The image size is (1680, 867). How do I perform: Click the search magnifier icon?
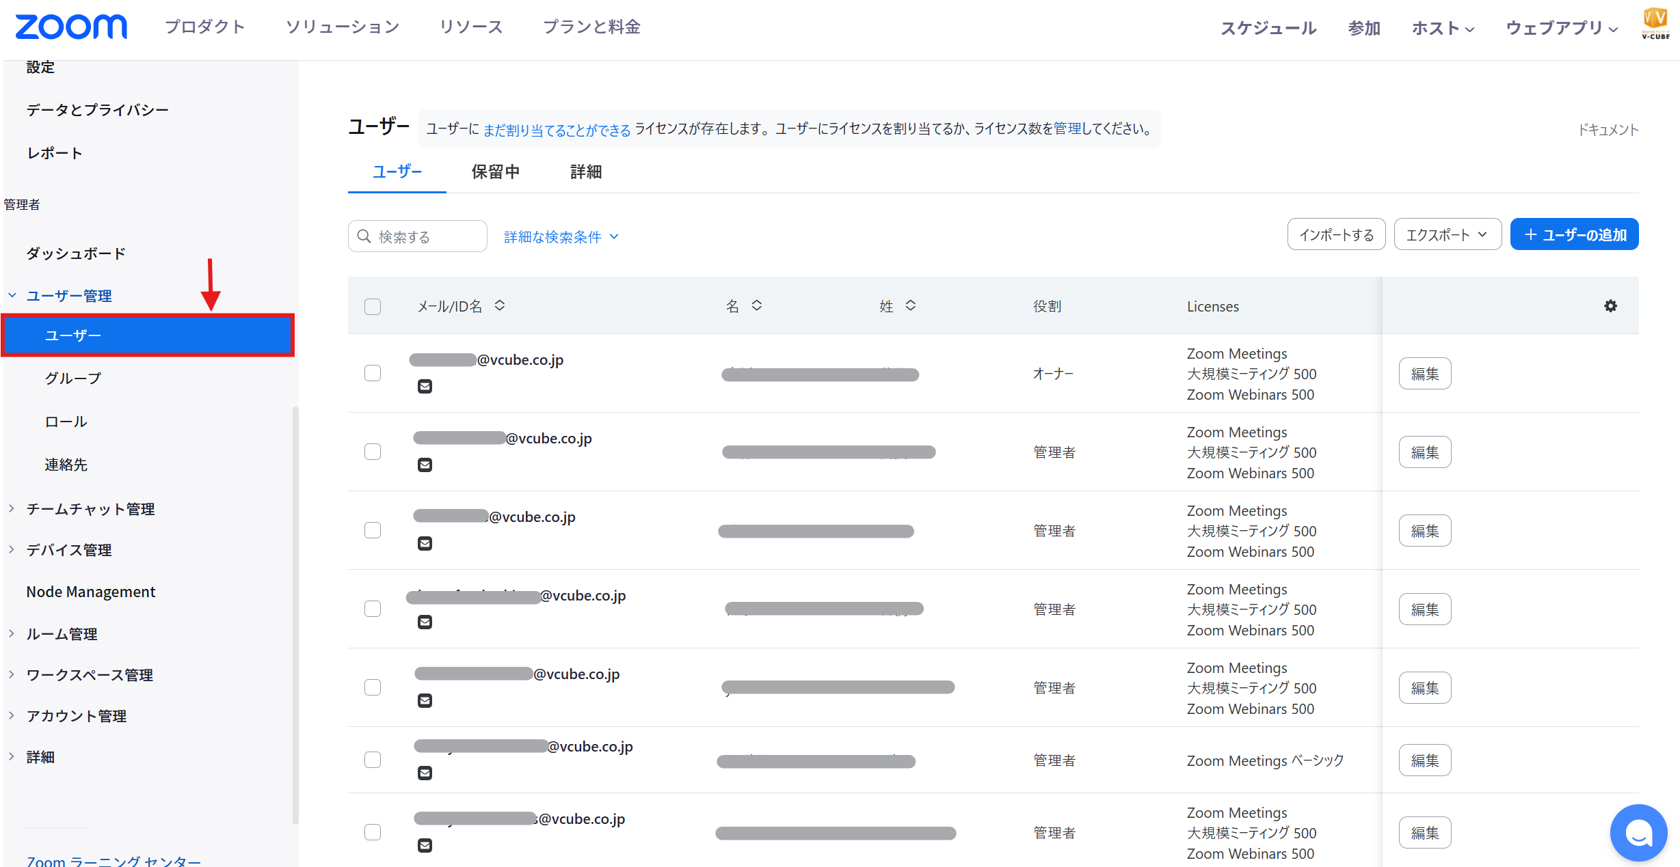coord(364,236)
